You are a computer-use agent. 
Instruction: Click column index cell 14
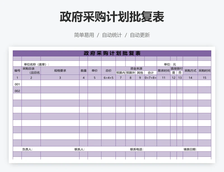coord(190,78)
